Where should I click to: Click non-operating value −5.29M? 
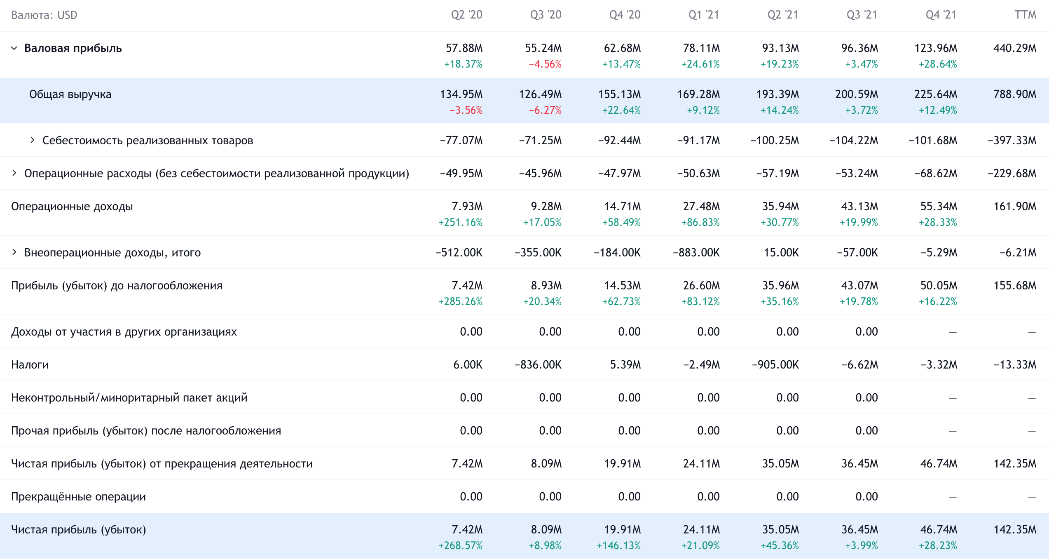pos(939,253)
